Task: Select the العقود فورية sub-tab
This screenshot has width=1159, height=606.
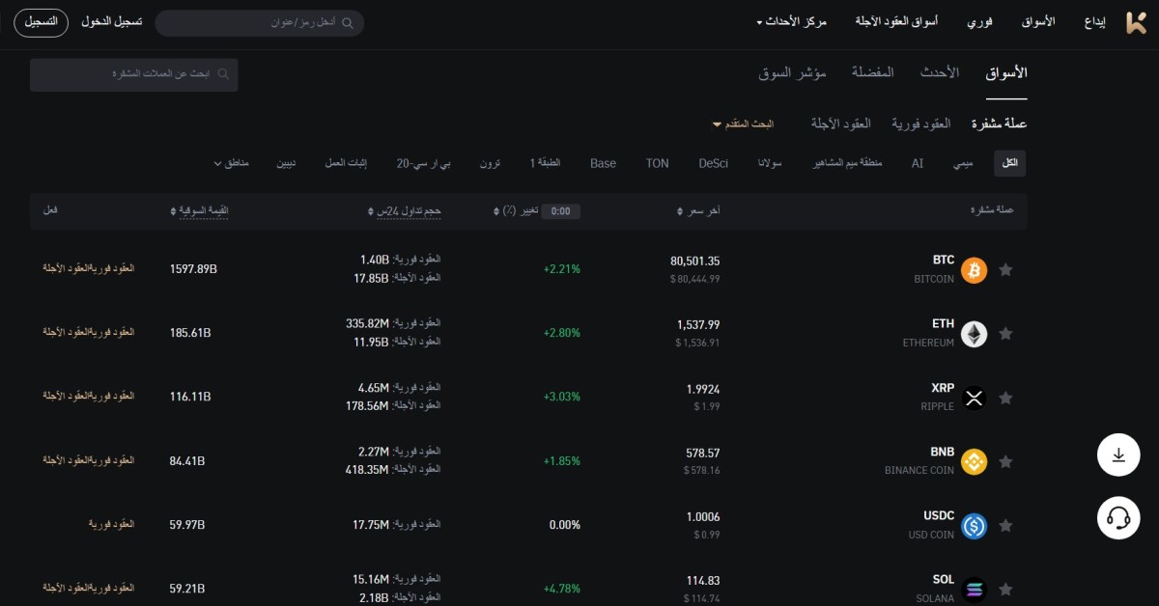Action: click(920, 124)
